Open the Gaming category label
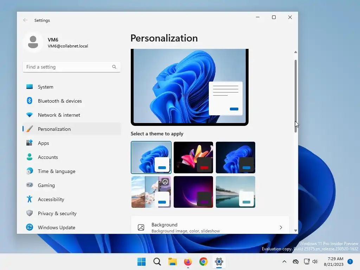The image size is (360, 270). pyautogui.click(x=46, y=185)
